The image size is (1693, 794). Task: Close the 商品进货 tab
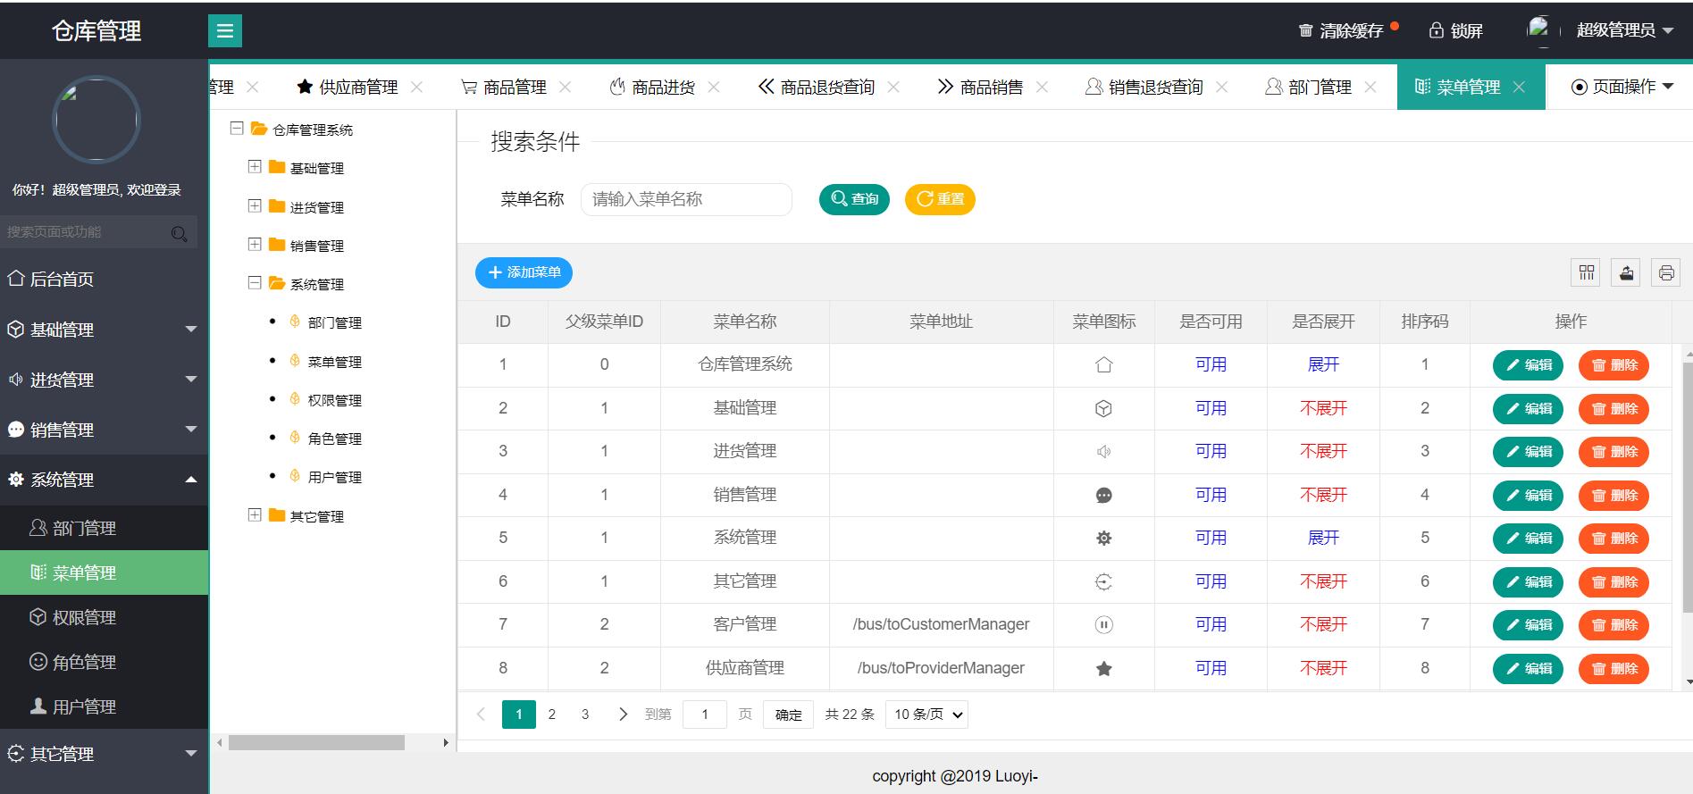click(713, 87)
